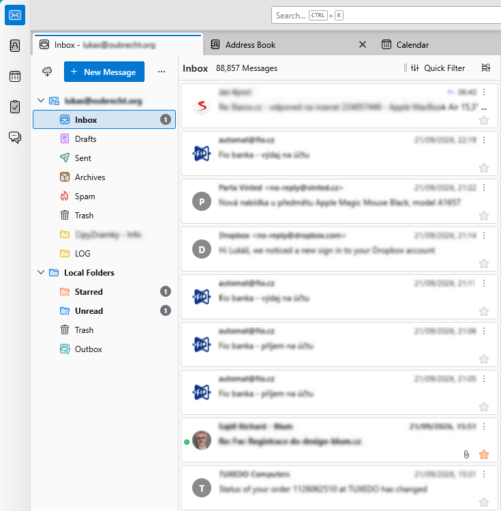This screenshot has height=511, width=501.
Task: Open more menu of Vinted message
Action: (484, 188)
